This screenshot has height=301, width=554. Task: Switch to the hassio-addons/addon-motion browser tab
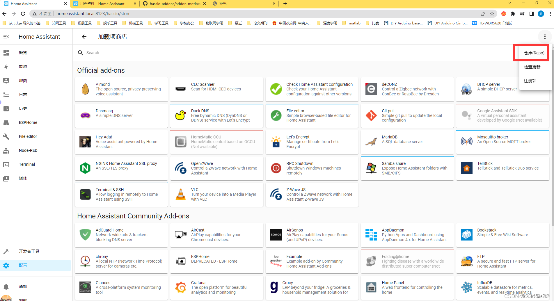(174, 4)
